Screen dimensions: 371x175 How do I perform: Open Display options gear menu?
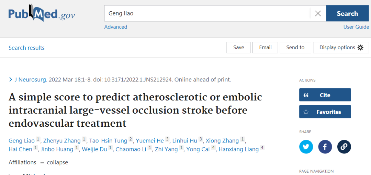click(341, 48)
